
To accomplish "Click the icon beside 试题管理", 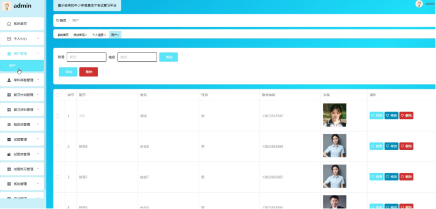I will pos(9,139).
